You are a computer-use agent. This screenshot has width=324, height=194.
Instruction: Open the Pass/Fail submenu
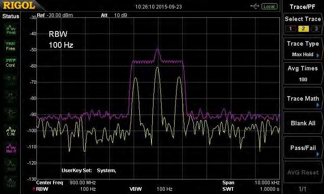(x=303, y=148)
